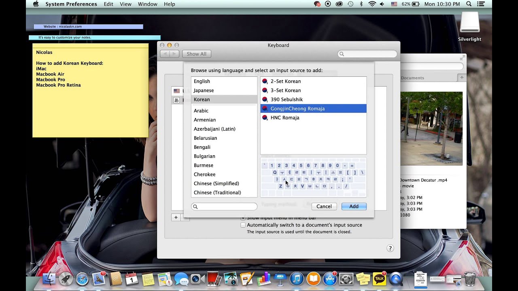This screenshot has width=518, height=291.
Task: Click the Cancel button
Action: point(324,206)
